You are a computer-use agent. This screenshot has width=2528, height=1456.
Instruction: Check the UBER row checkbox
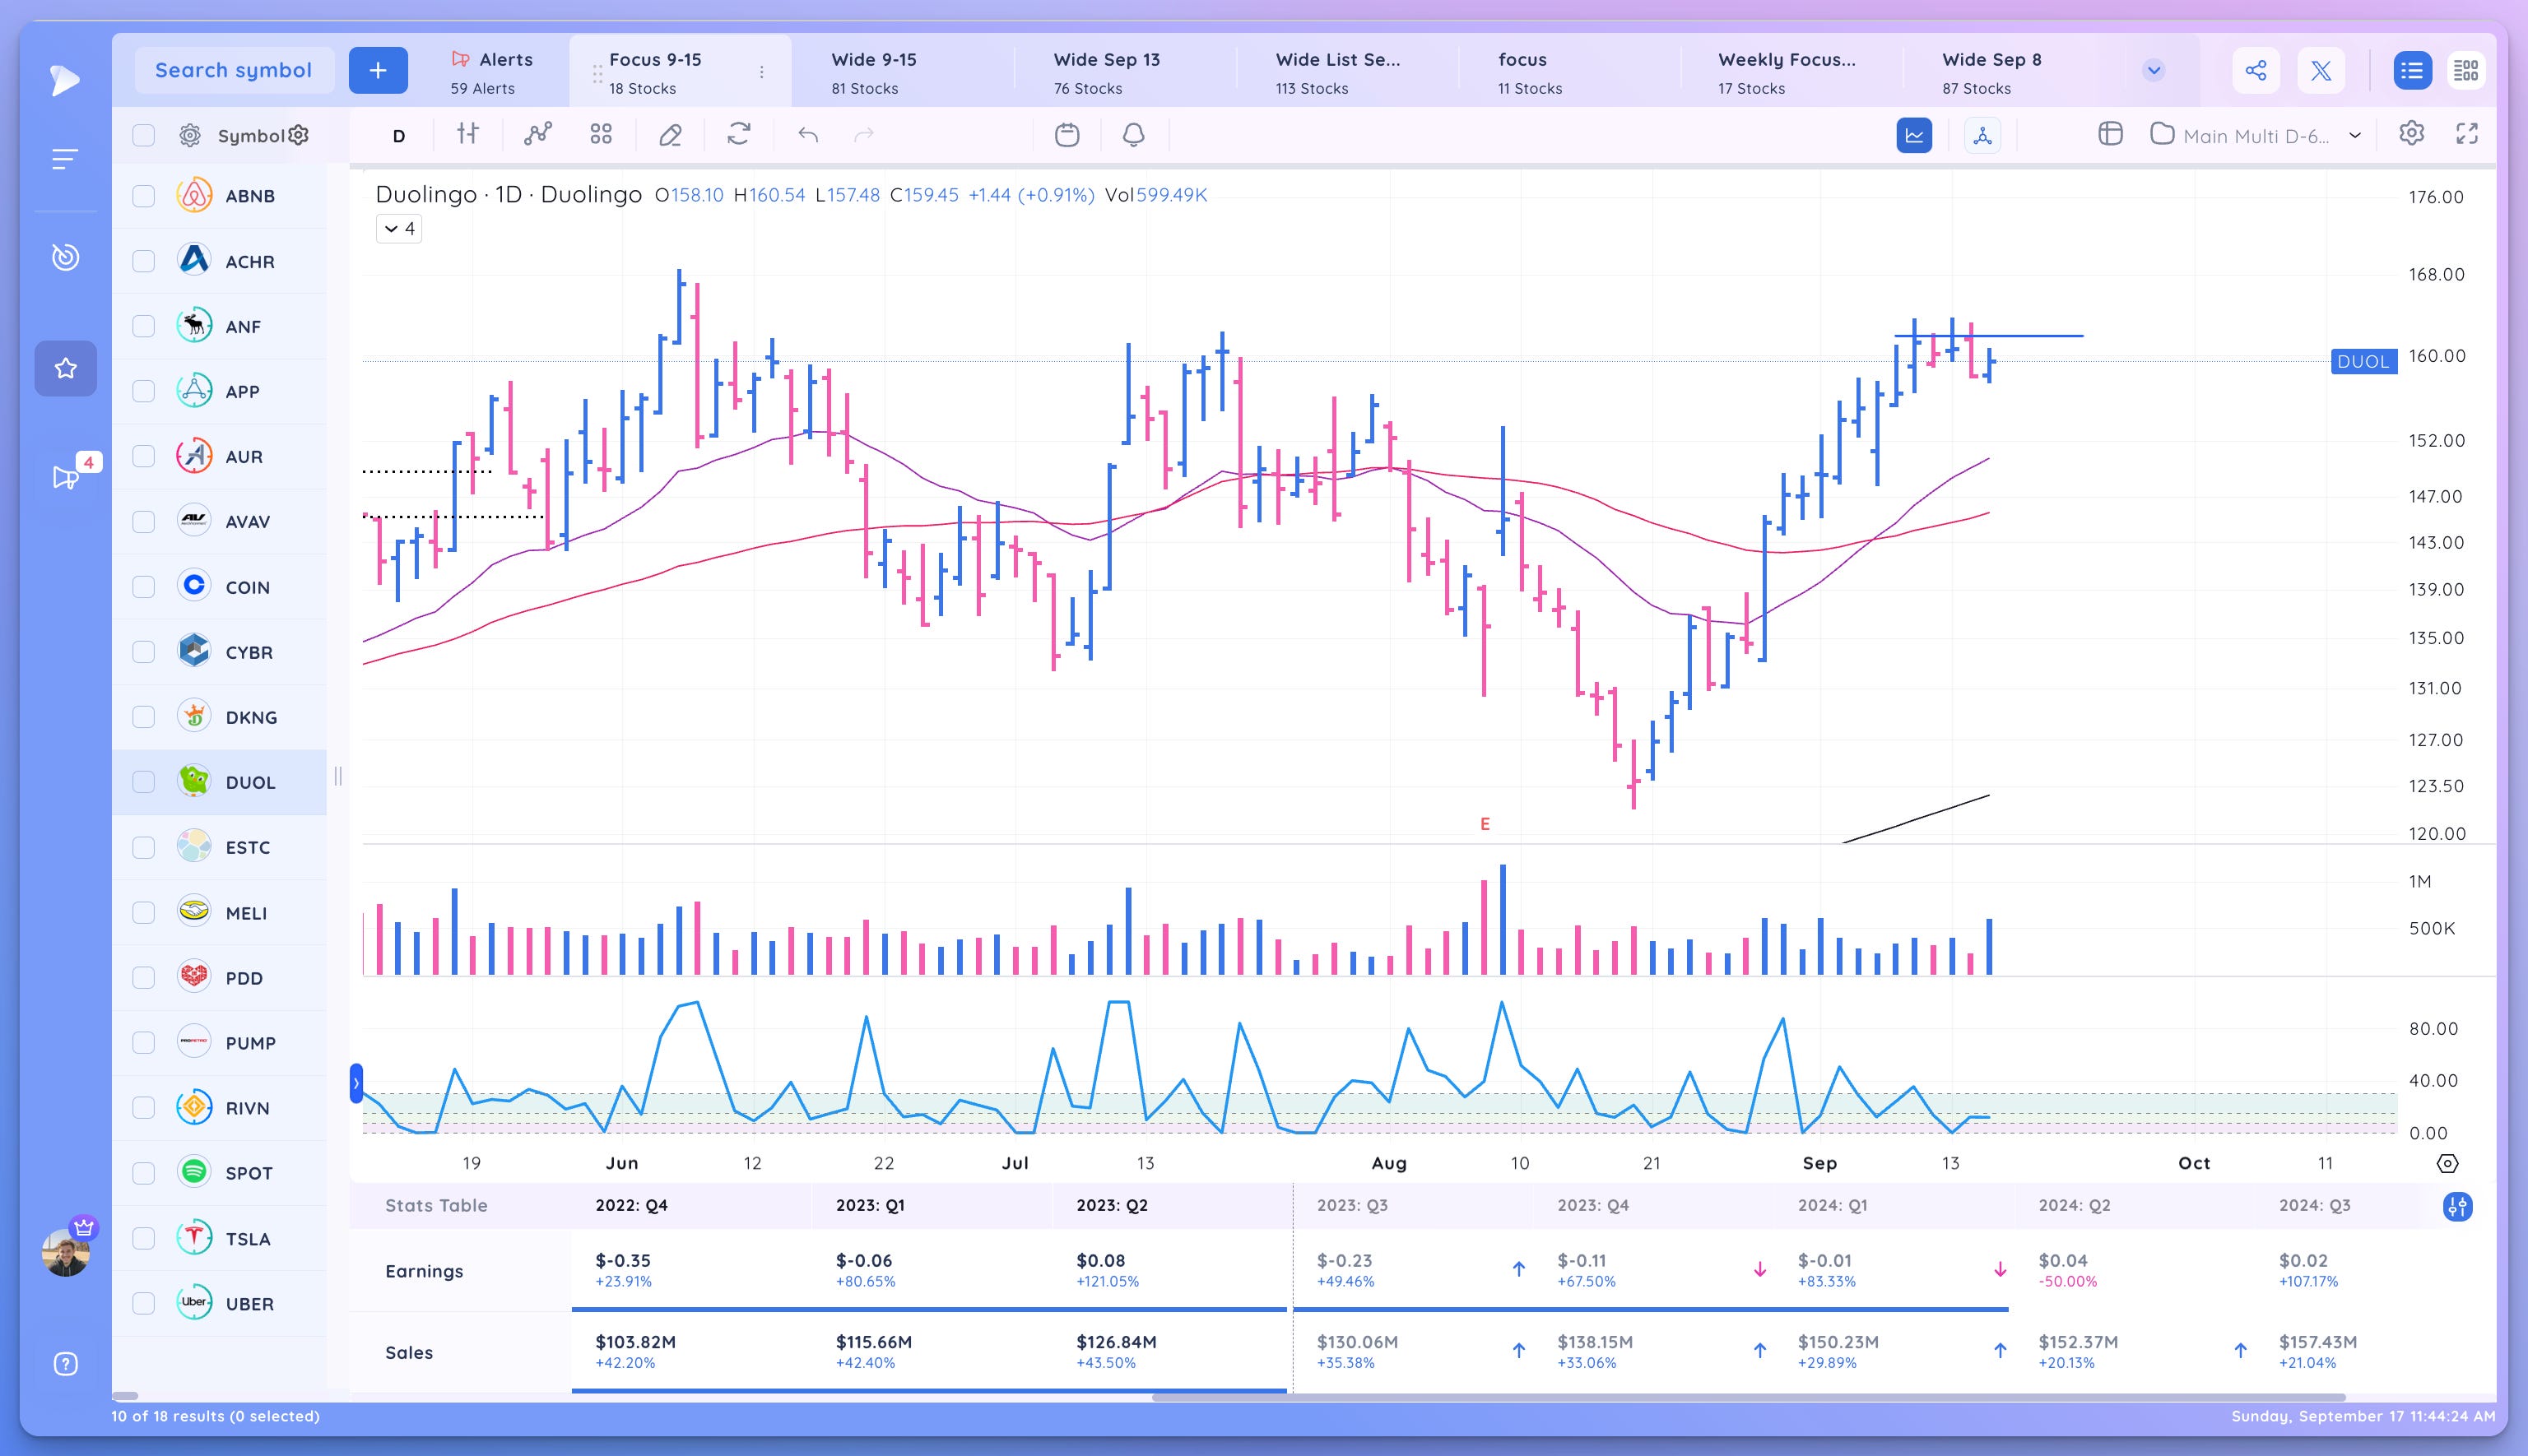click(x=144, y=1303)
